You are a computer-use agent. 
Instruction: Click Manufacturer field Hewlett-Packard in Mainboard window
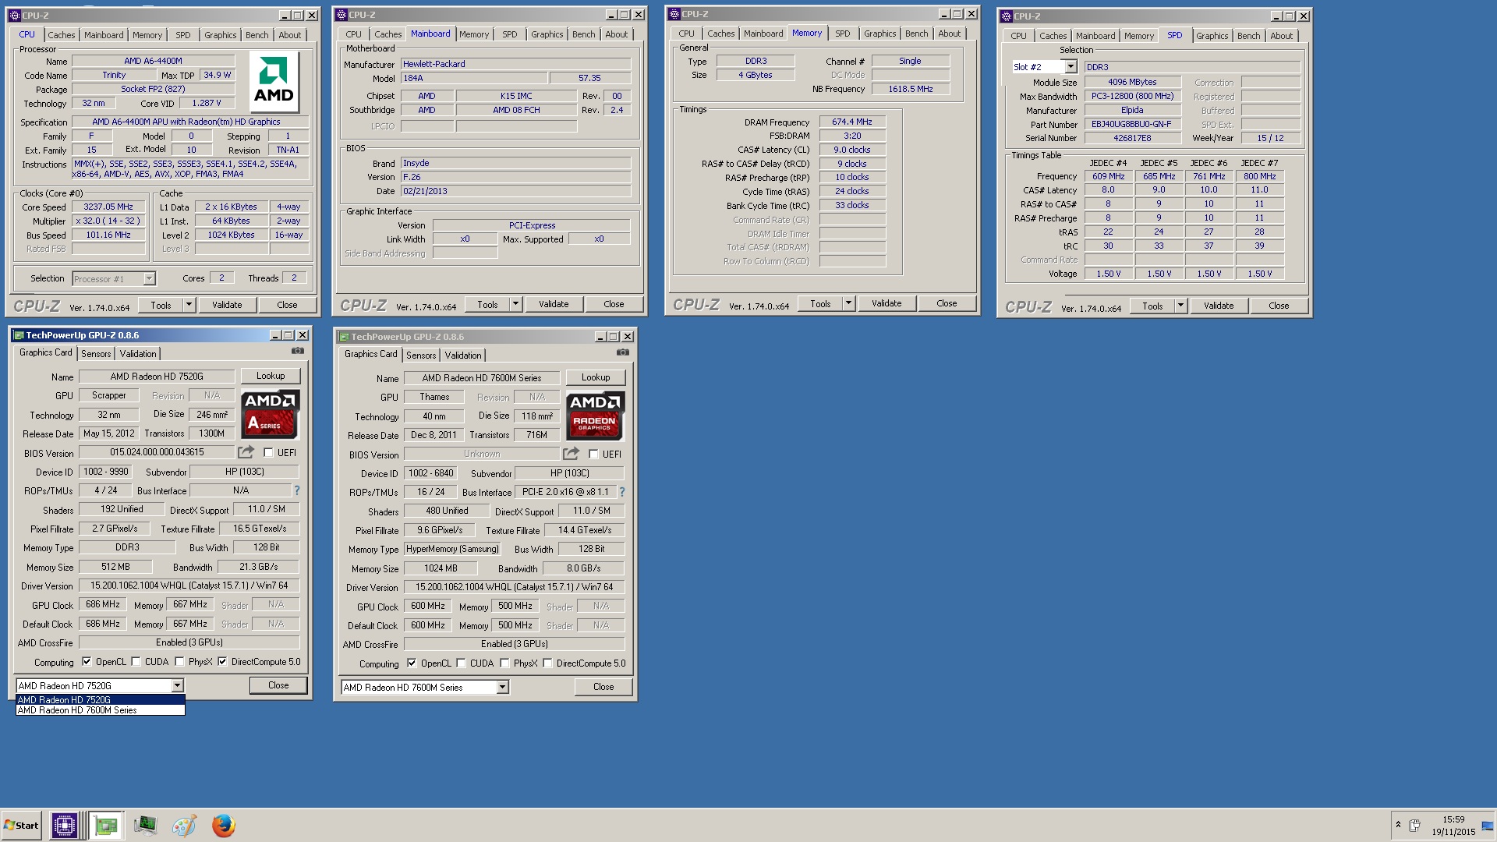(x=515, y=64)
